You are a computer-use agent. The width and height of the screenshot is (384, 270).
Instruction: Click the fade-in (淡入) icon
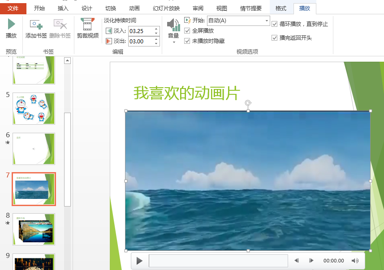(x=109, y=31)
